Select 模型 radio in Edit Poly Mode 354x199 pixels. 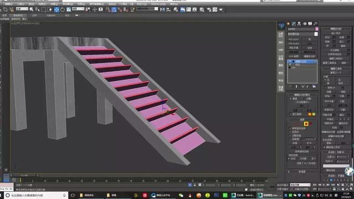[290, 99]
